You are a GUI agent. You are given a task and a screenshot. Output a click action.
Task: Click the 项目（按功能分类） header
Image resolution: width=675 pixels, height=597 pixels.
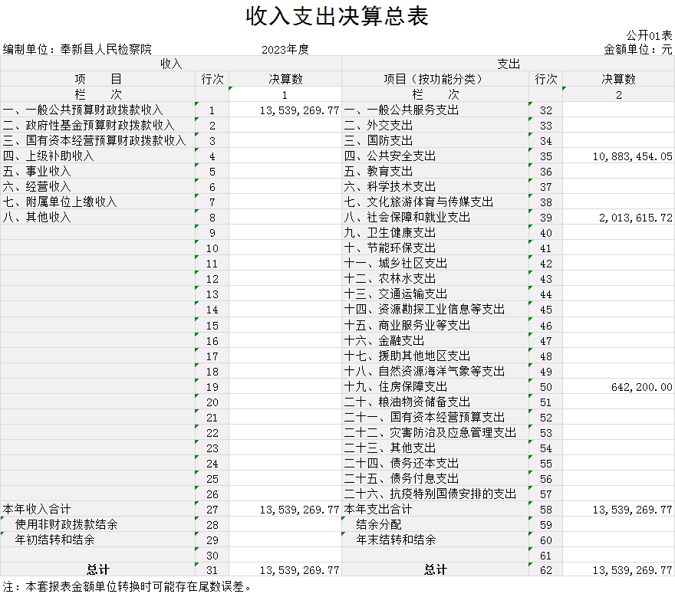435,79
